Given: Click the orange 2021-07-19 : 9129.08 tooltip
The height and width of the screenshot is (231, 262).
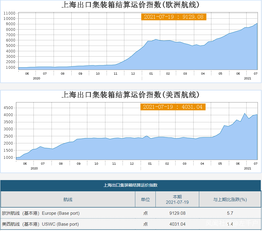Looking at the screenshot, I should coord(174,17).
